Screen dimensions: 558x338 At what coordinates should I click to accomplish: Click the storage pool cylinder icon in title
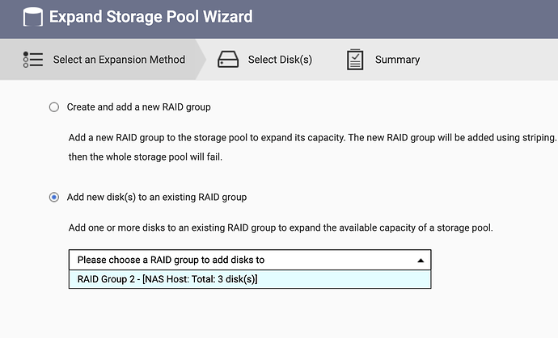(29, 16)
